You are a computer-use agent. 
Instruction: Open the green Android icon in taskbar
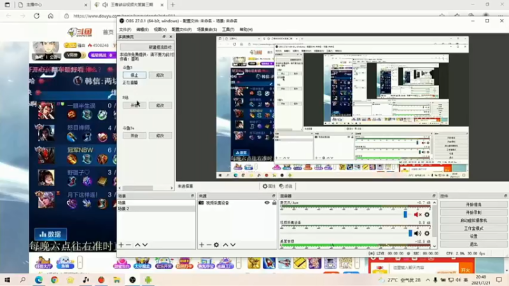click(148, 280)
